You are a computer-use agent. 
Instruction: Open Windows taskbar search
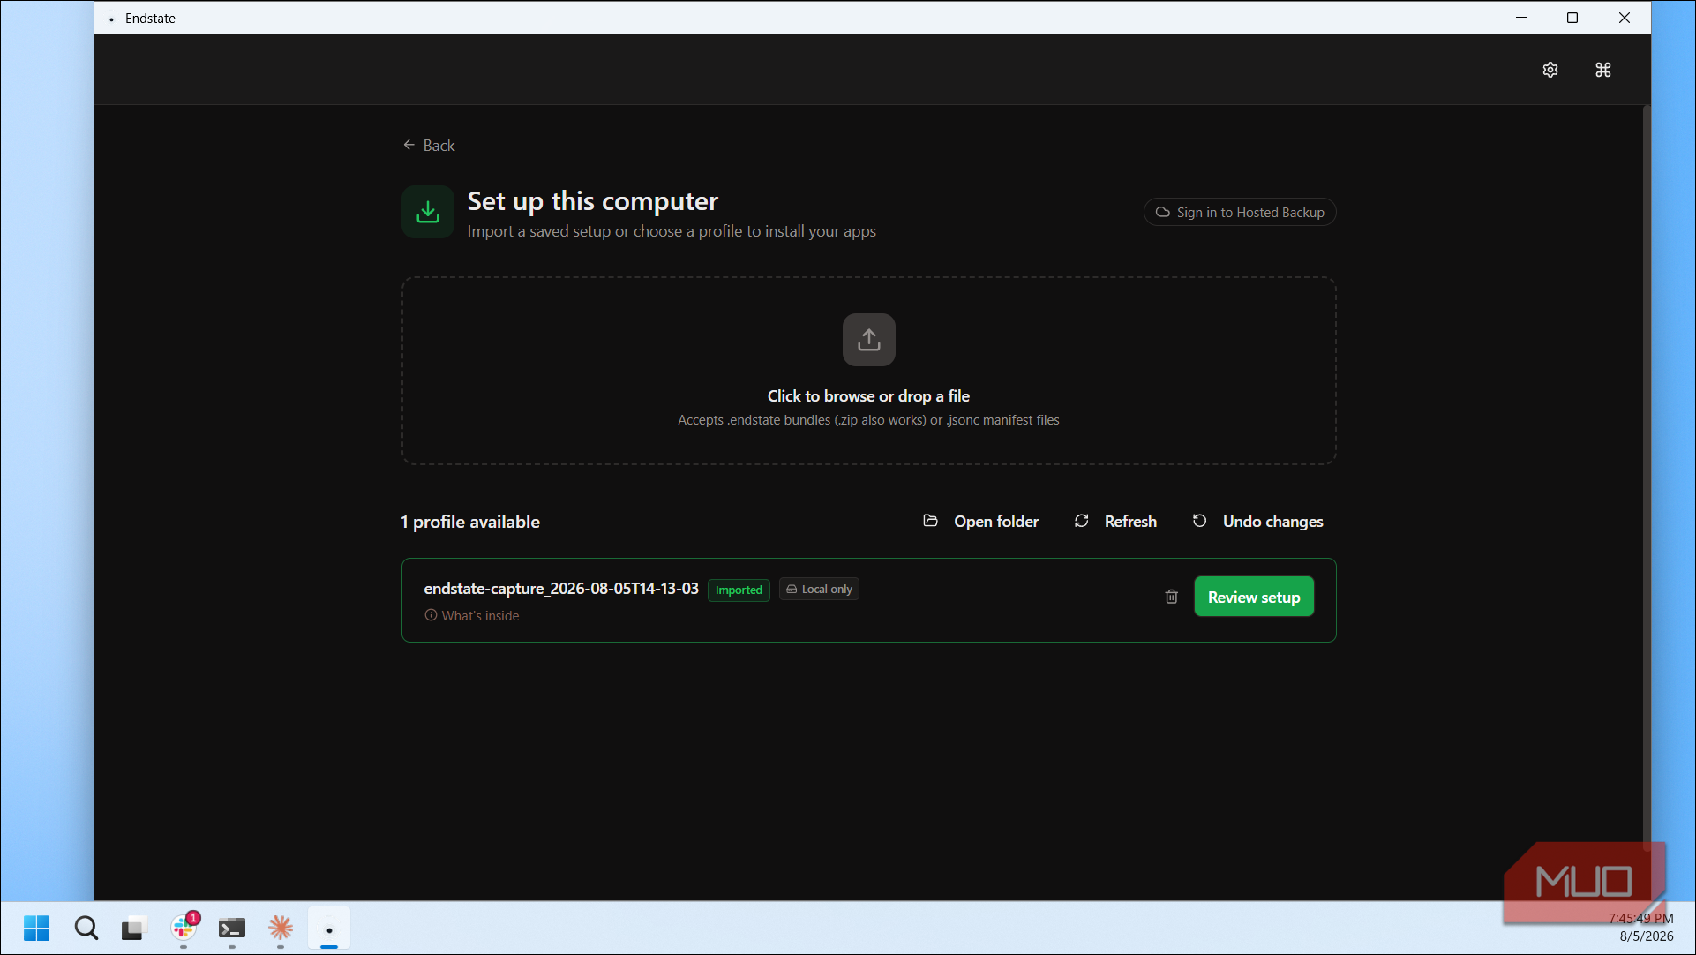pos(86,928)
